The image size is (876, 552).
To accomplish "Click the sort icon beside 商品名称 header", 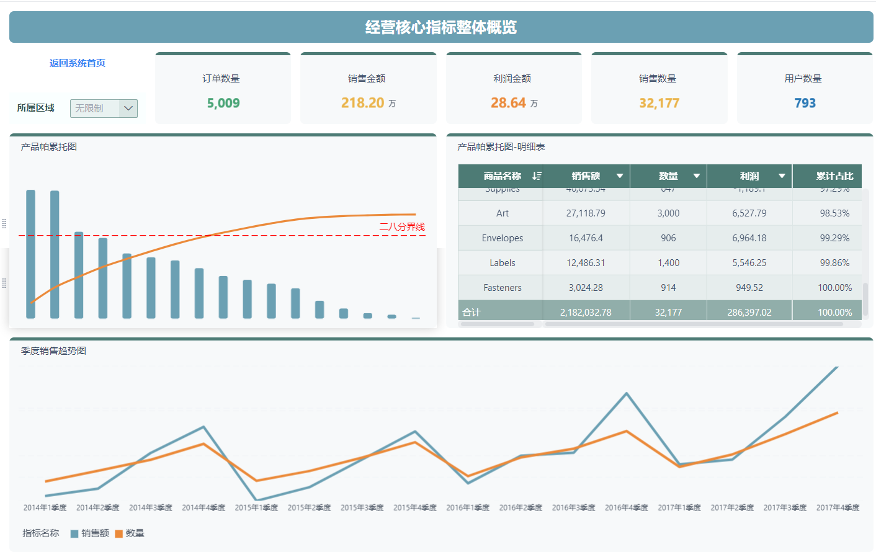I will pos(537,176).
